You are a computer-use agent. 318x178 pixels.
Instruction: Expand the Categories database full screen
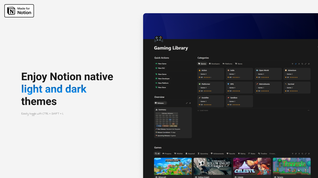click(306, 64)
